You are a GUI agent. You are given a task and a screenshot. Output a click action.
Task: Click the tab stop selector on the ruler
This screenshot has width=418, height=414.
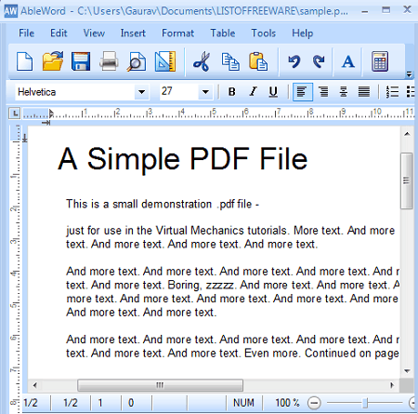click(x=15, y=114)
